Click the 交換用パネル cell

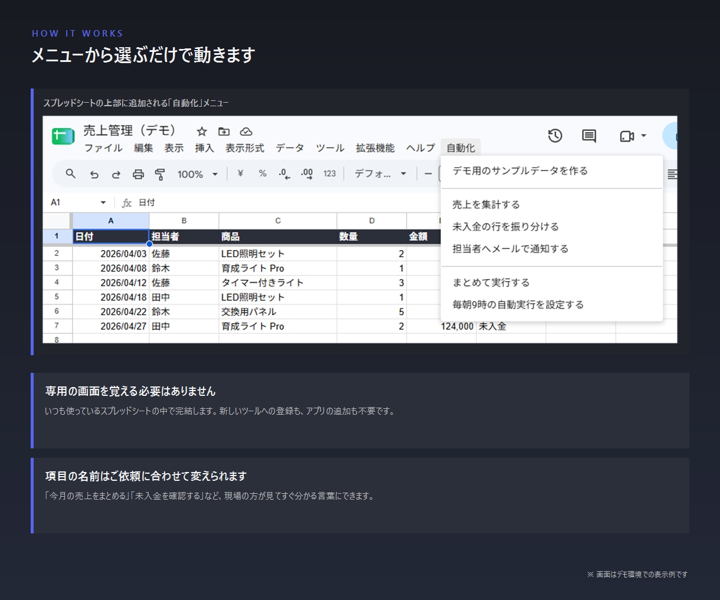click(x=278, y=312)
